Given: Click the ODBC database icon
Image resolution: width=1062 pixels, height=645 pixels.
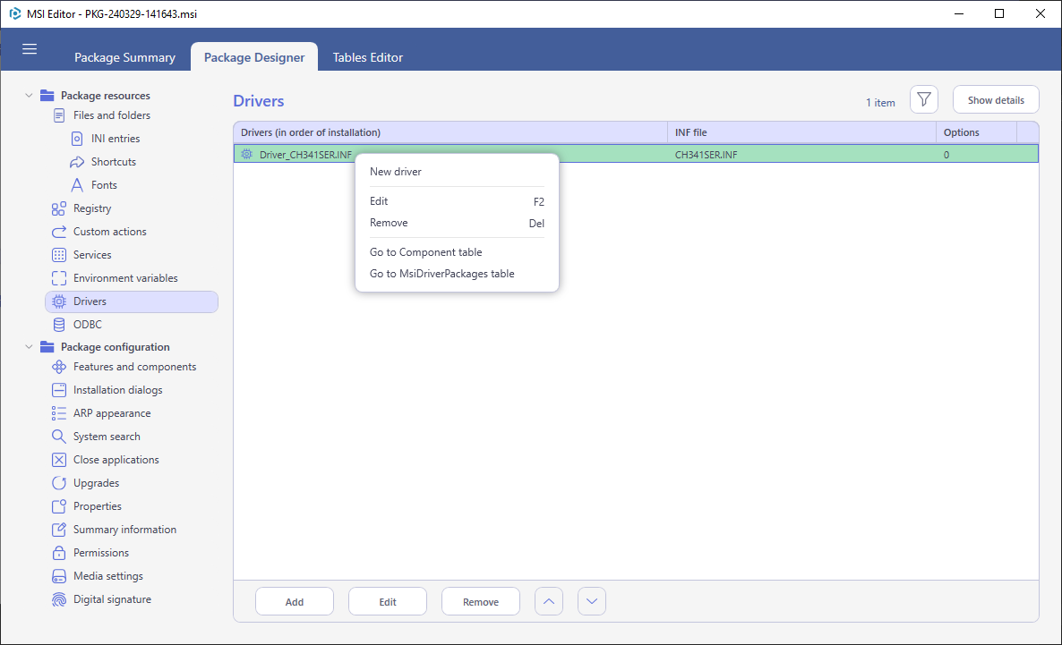Looking at the screenshot, I should tap(59, 325).
